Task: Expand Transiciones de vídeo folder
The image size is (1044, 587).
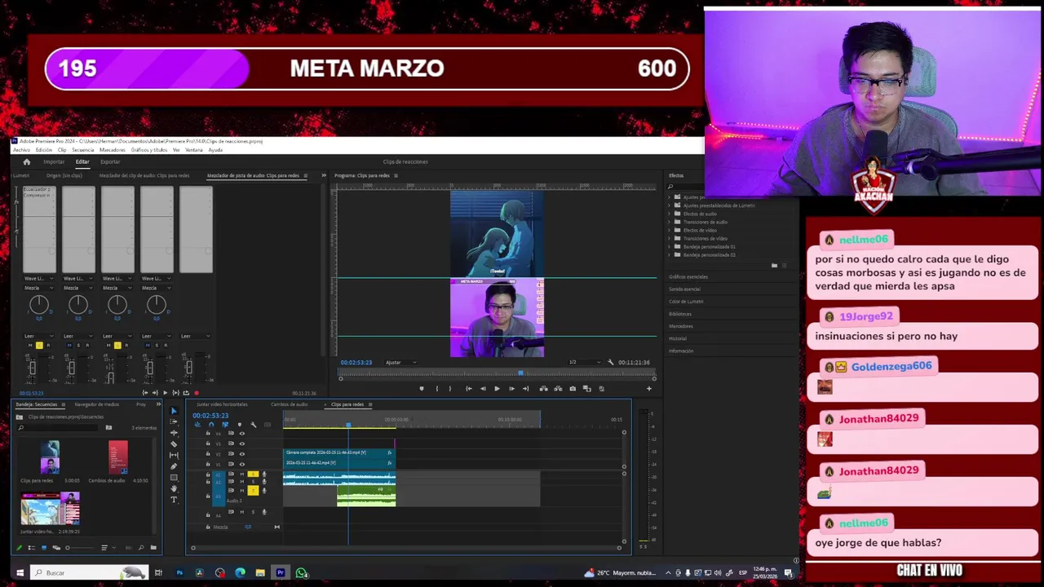Action: pos(669,238)
